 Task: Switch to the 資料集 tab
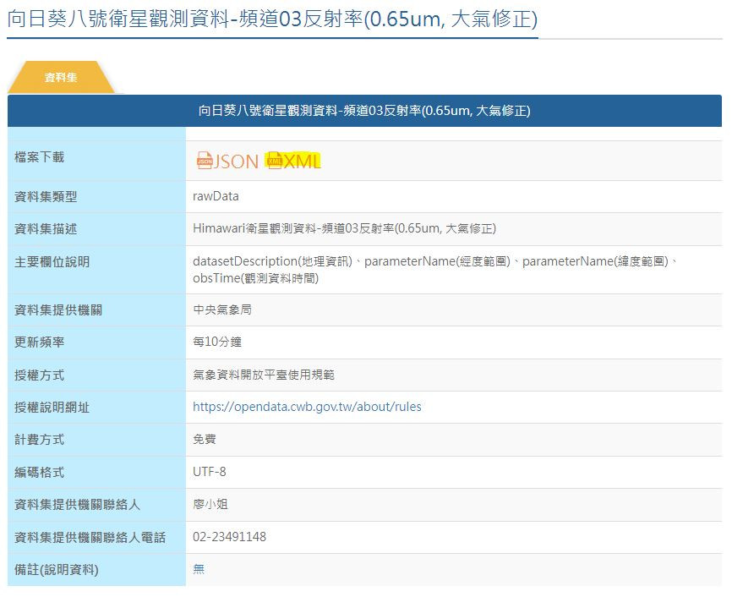[x=61, y=78]
